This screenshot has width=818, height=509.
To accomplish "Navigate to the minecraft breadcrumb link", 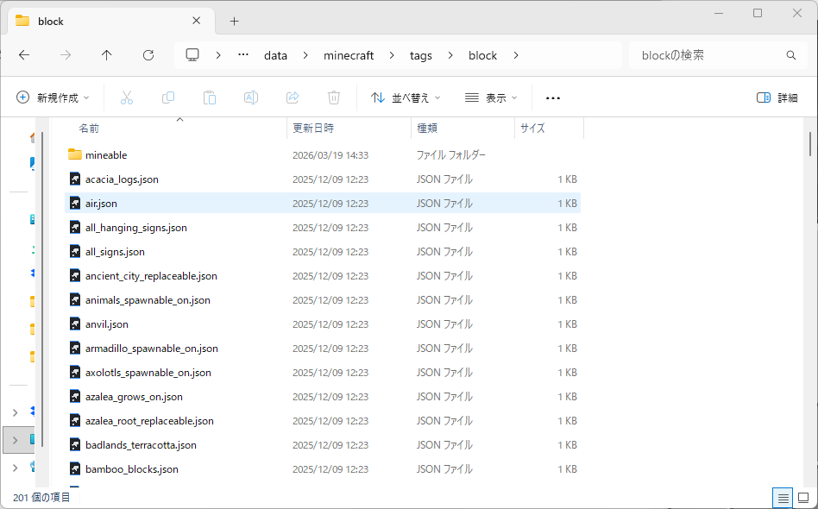I will tap(349, 54).
